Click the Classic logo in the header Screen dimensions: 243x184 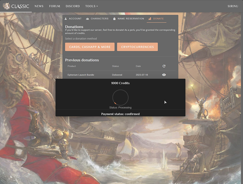point(16,6)
